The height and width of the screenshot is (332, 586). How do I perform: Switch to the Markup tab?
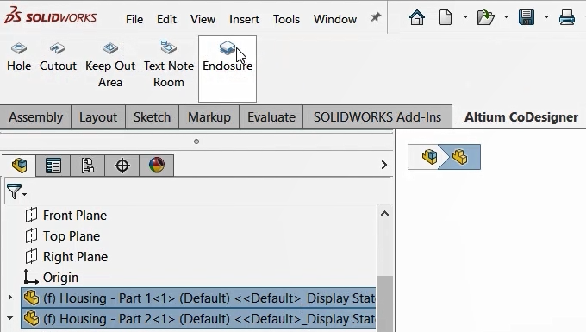[209, 117]
